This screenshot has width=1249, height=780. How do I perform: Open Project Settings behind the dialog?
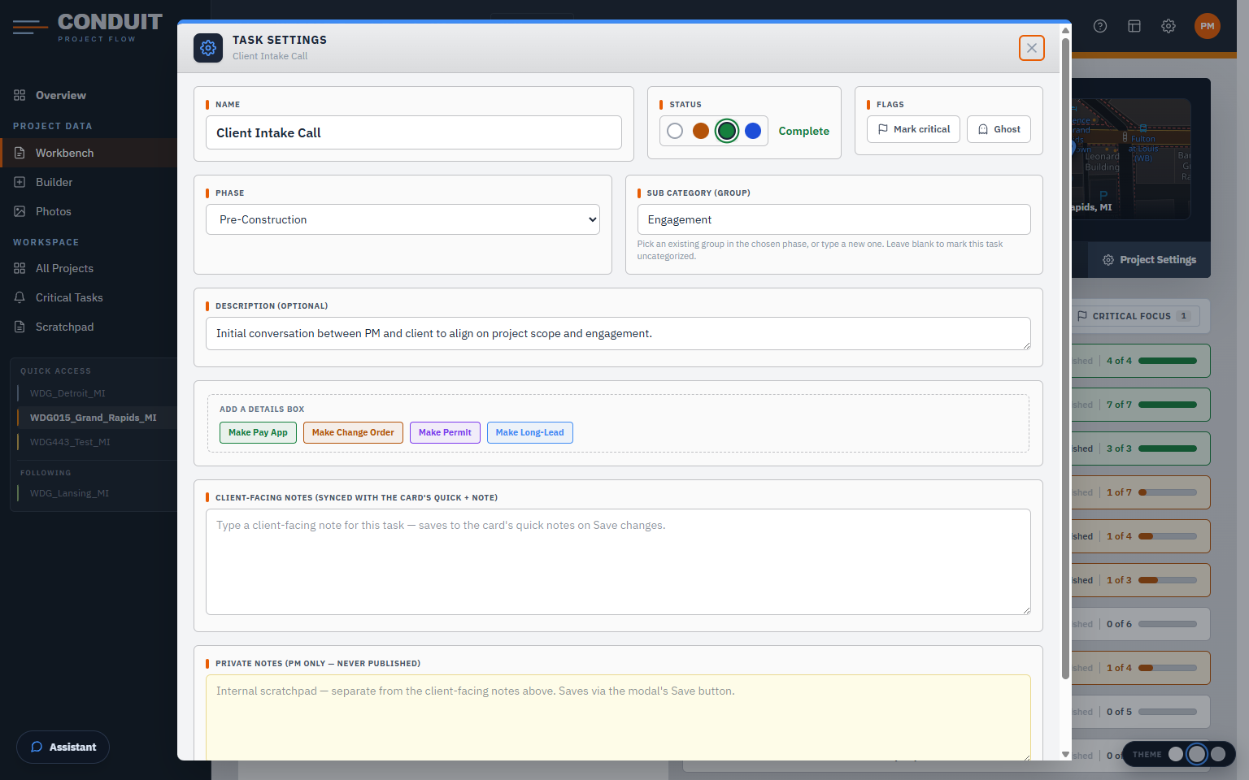(x=1149, y=260)
